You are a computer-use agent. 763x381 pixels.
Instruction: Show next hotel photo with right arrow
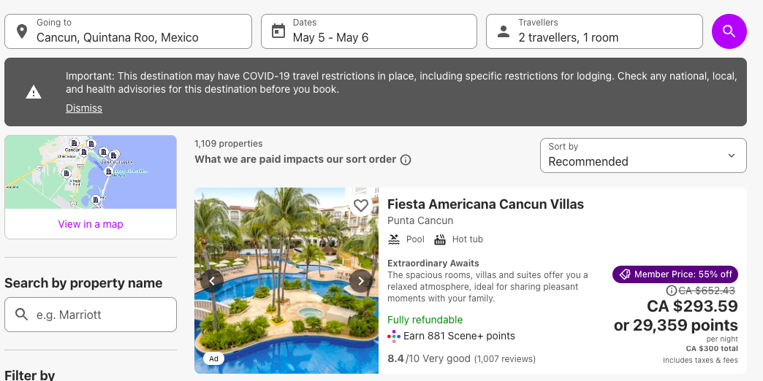[360, 280]
